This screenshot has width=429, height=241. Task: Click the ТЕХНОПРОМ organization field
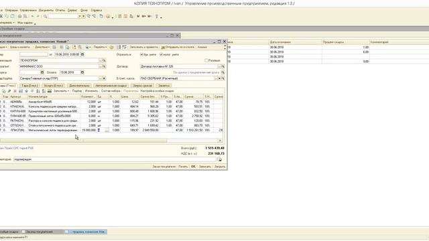pos(59,60)
